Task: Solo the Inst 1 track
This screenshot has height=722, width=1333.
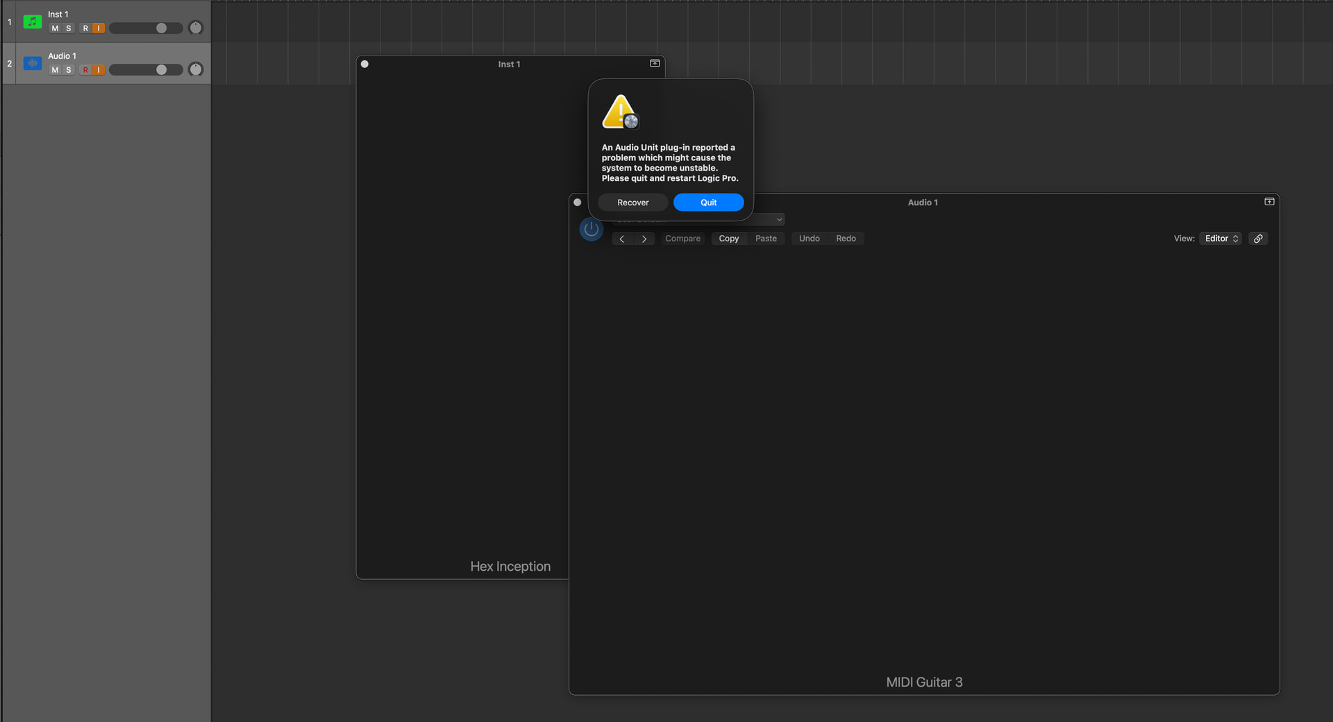Action: [x=68, y=28]
